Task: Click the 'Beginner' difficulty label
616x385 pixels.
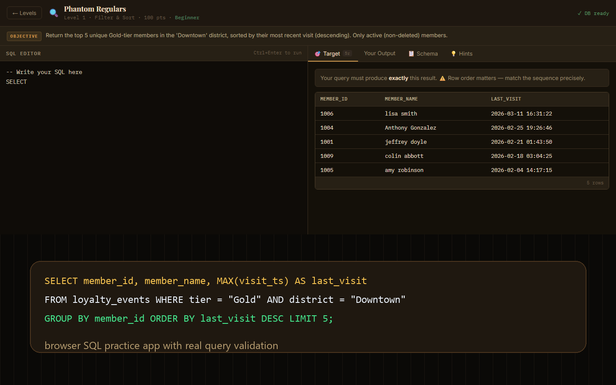Action: pyautogui.click(x=187, y=18)
